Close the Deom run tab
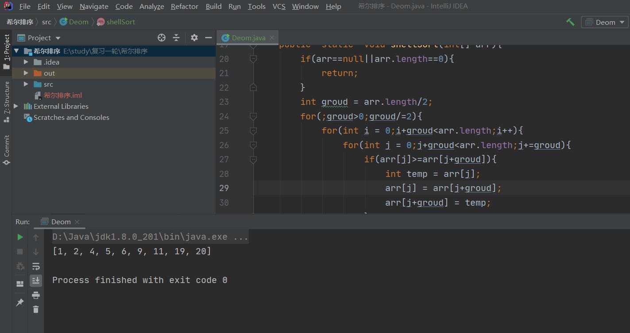Viewport: 630px width, 333px height. [x=77, y=222]
